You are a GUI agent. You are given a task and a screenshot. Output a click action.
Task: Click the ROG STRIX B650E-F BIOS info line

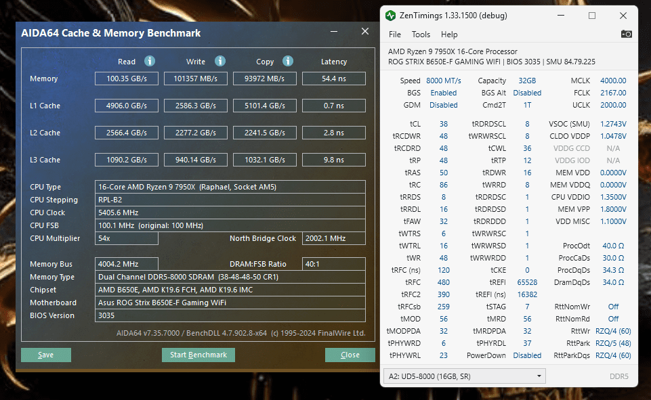tap(491, 62)
